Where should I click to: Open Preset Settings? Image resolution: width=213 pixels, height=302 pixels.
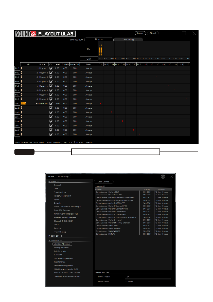point(60,192)
